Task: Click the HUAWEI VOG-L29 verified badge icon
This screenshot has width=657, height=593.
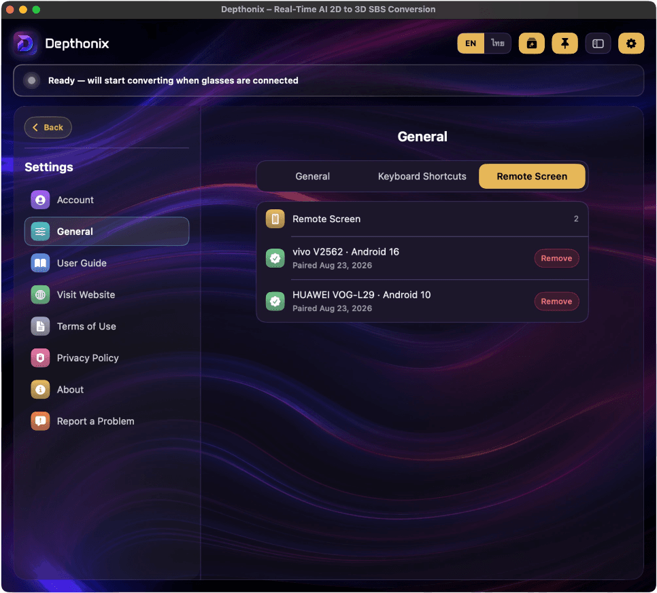Action: pos(275,302)
